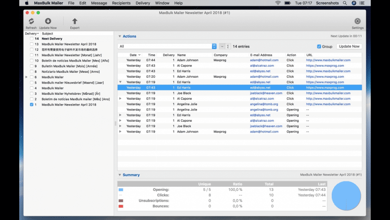Open angelina@tomb.org link in Opening row
The image size is (390, 220).
click(264, 110)
